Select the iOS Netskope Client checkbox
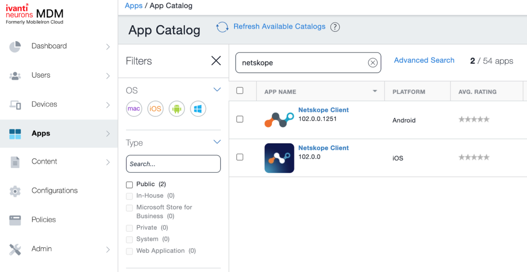 [x=240, y=157]
